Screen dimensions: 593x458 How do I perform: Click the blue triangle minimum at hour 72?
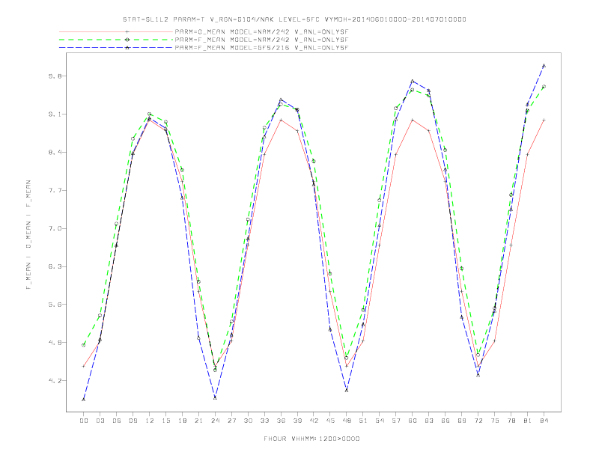tap(478, 375)
